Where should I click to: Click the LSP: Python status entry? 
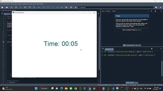click(x=132, y=85)
